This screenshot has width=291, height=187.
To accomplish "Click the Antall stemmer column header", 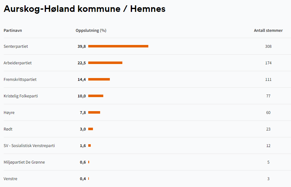I will click(x=268, y=31).
